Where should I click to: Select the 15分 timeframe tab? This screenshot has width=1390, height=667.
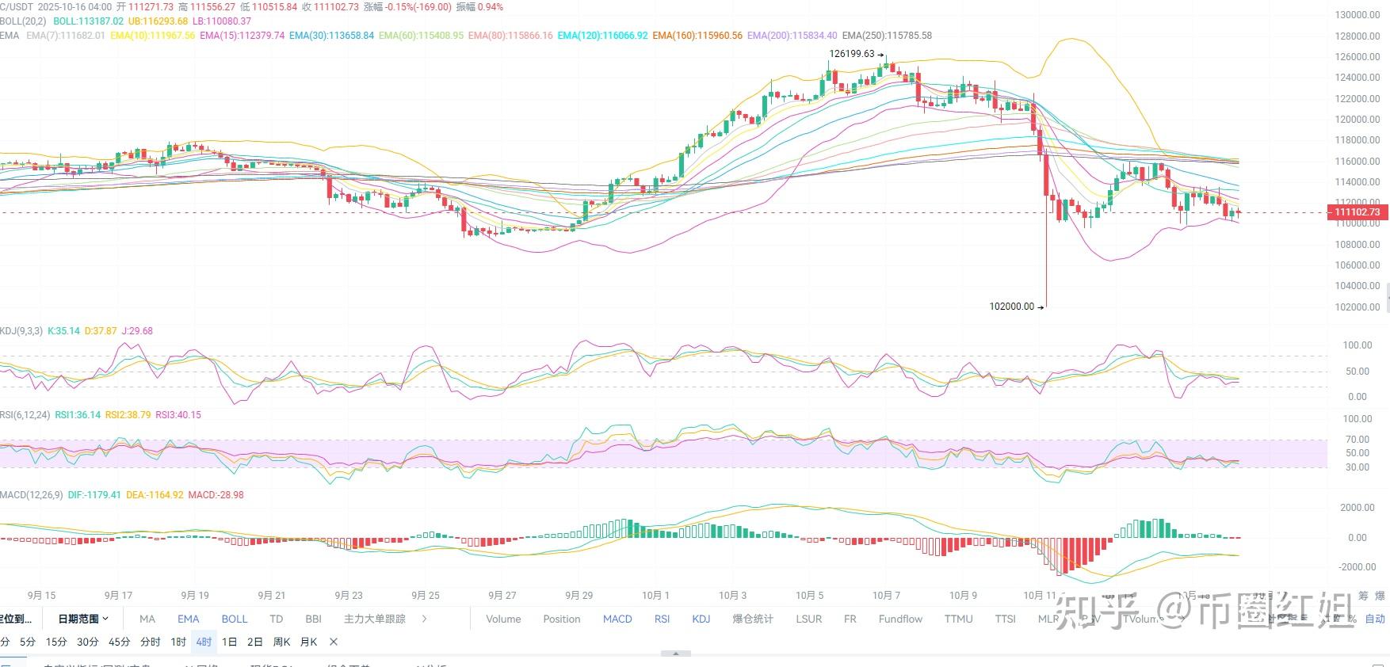click(56, 642)
